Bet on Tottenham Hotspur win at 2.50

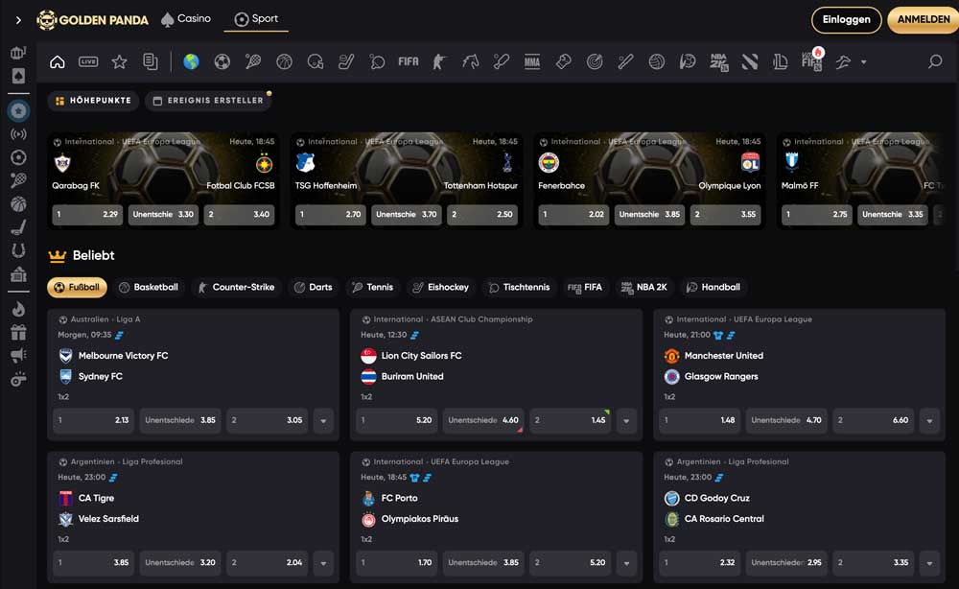tap(482, 215)
